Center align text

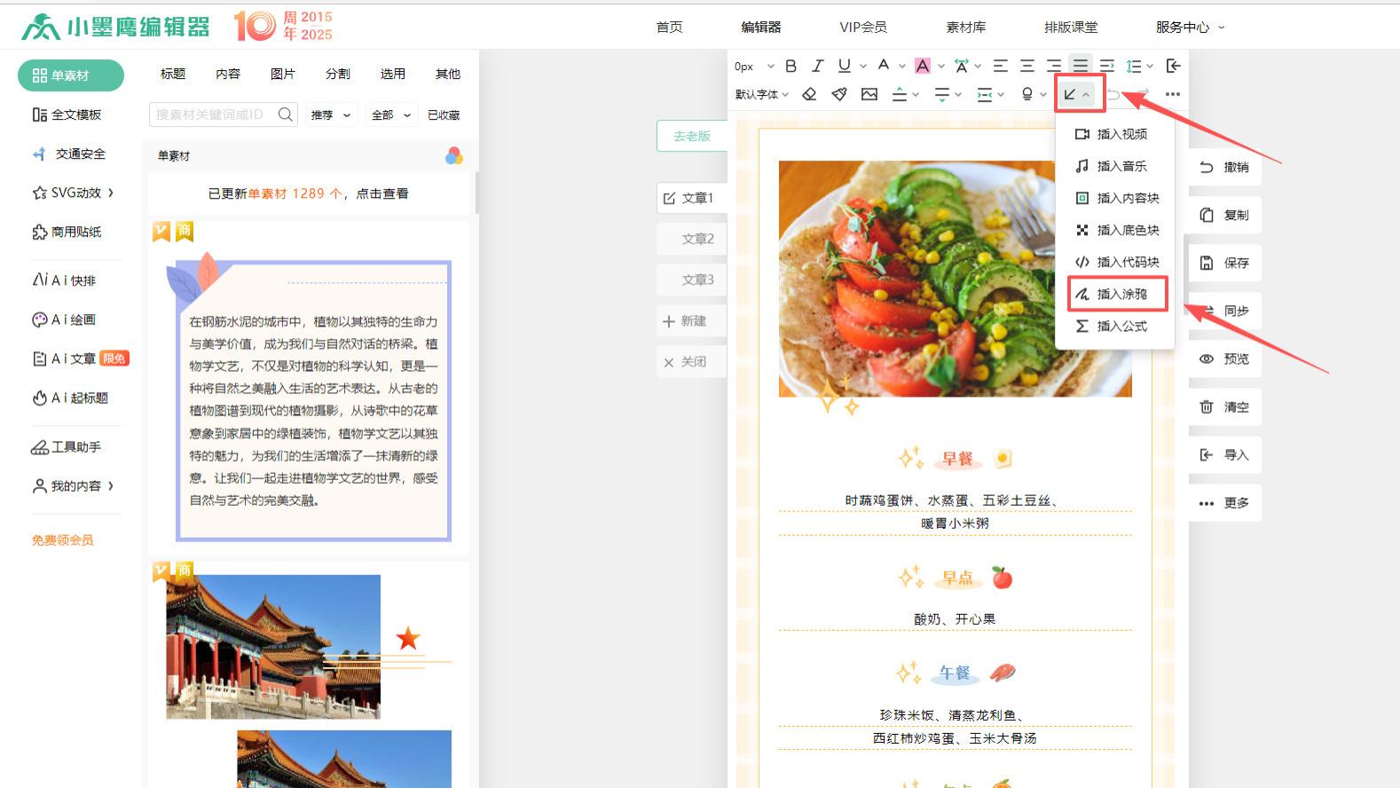1026,66
